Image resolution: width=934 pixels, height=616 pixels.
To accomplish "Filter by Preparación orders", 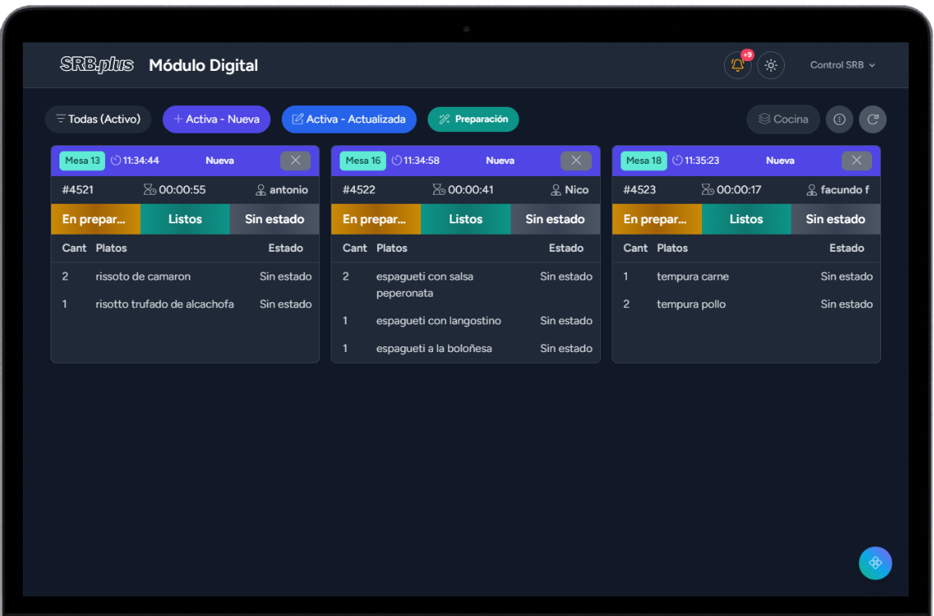I will click(x=473, y=119).
